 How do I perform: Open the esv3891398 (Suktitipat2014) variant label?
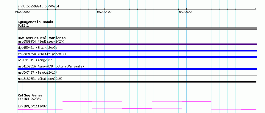tap(42, 54)
